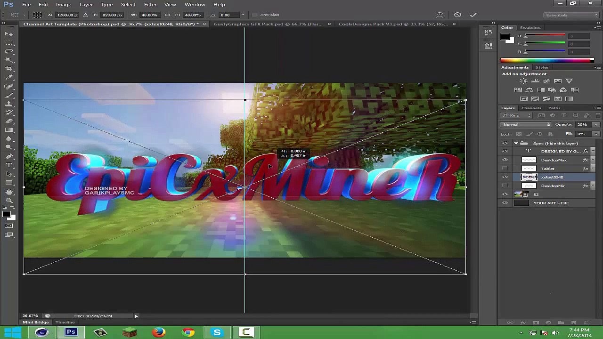Click the foreground color swatch in Color panel
The image size is (603, 339).
point(505,37)
